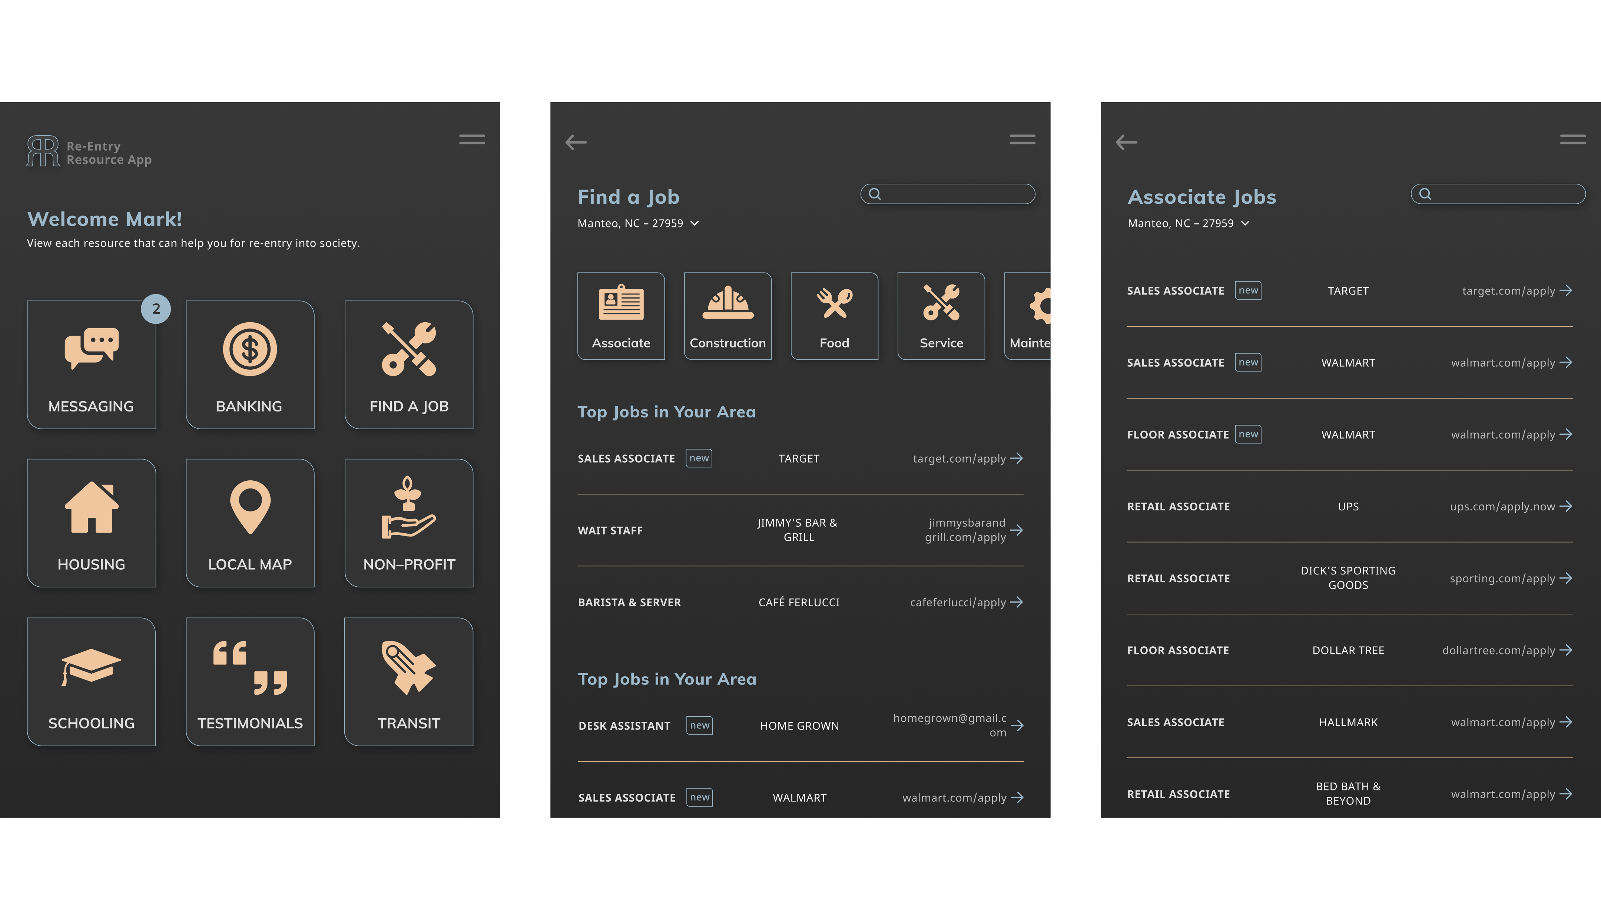1601x920 pixels.
Task: Open Hallmark row's walmart.com/apply link
Action: [1512, 722]
